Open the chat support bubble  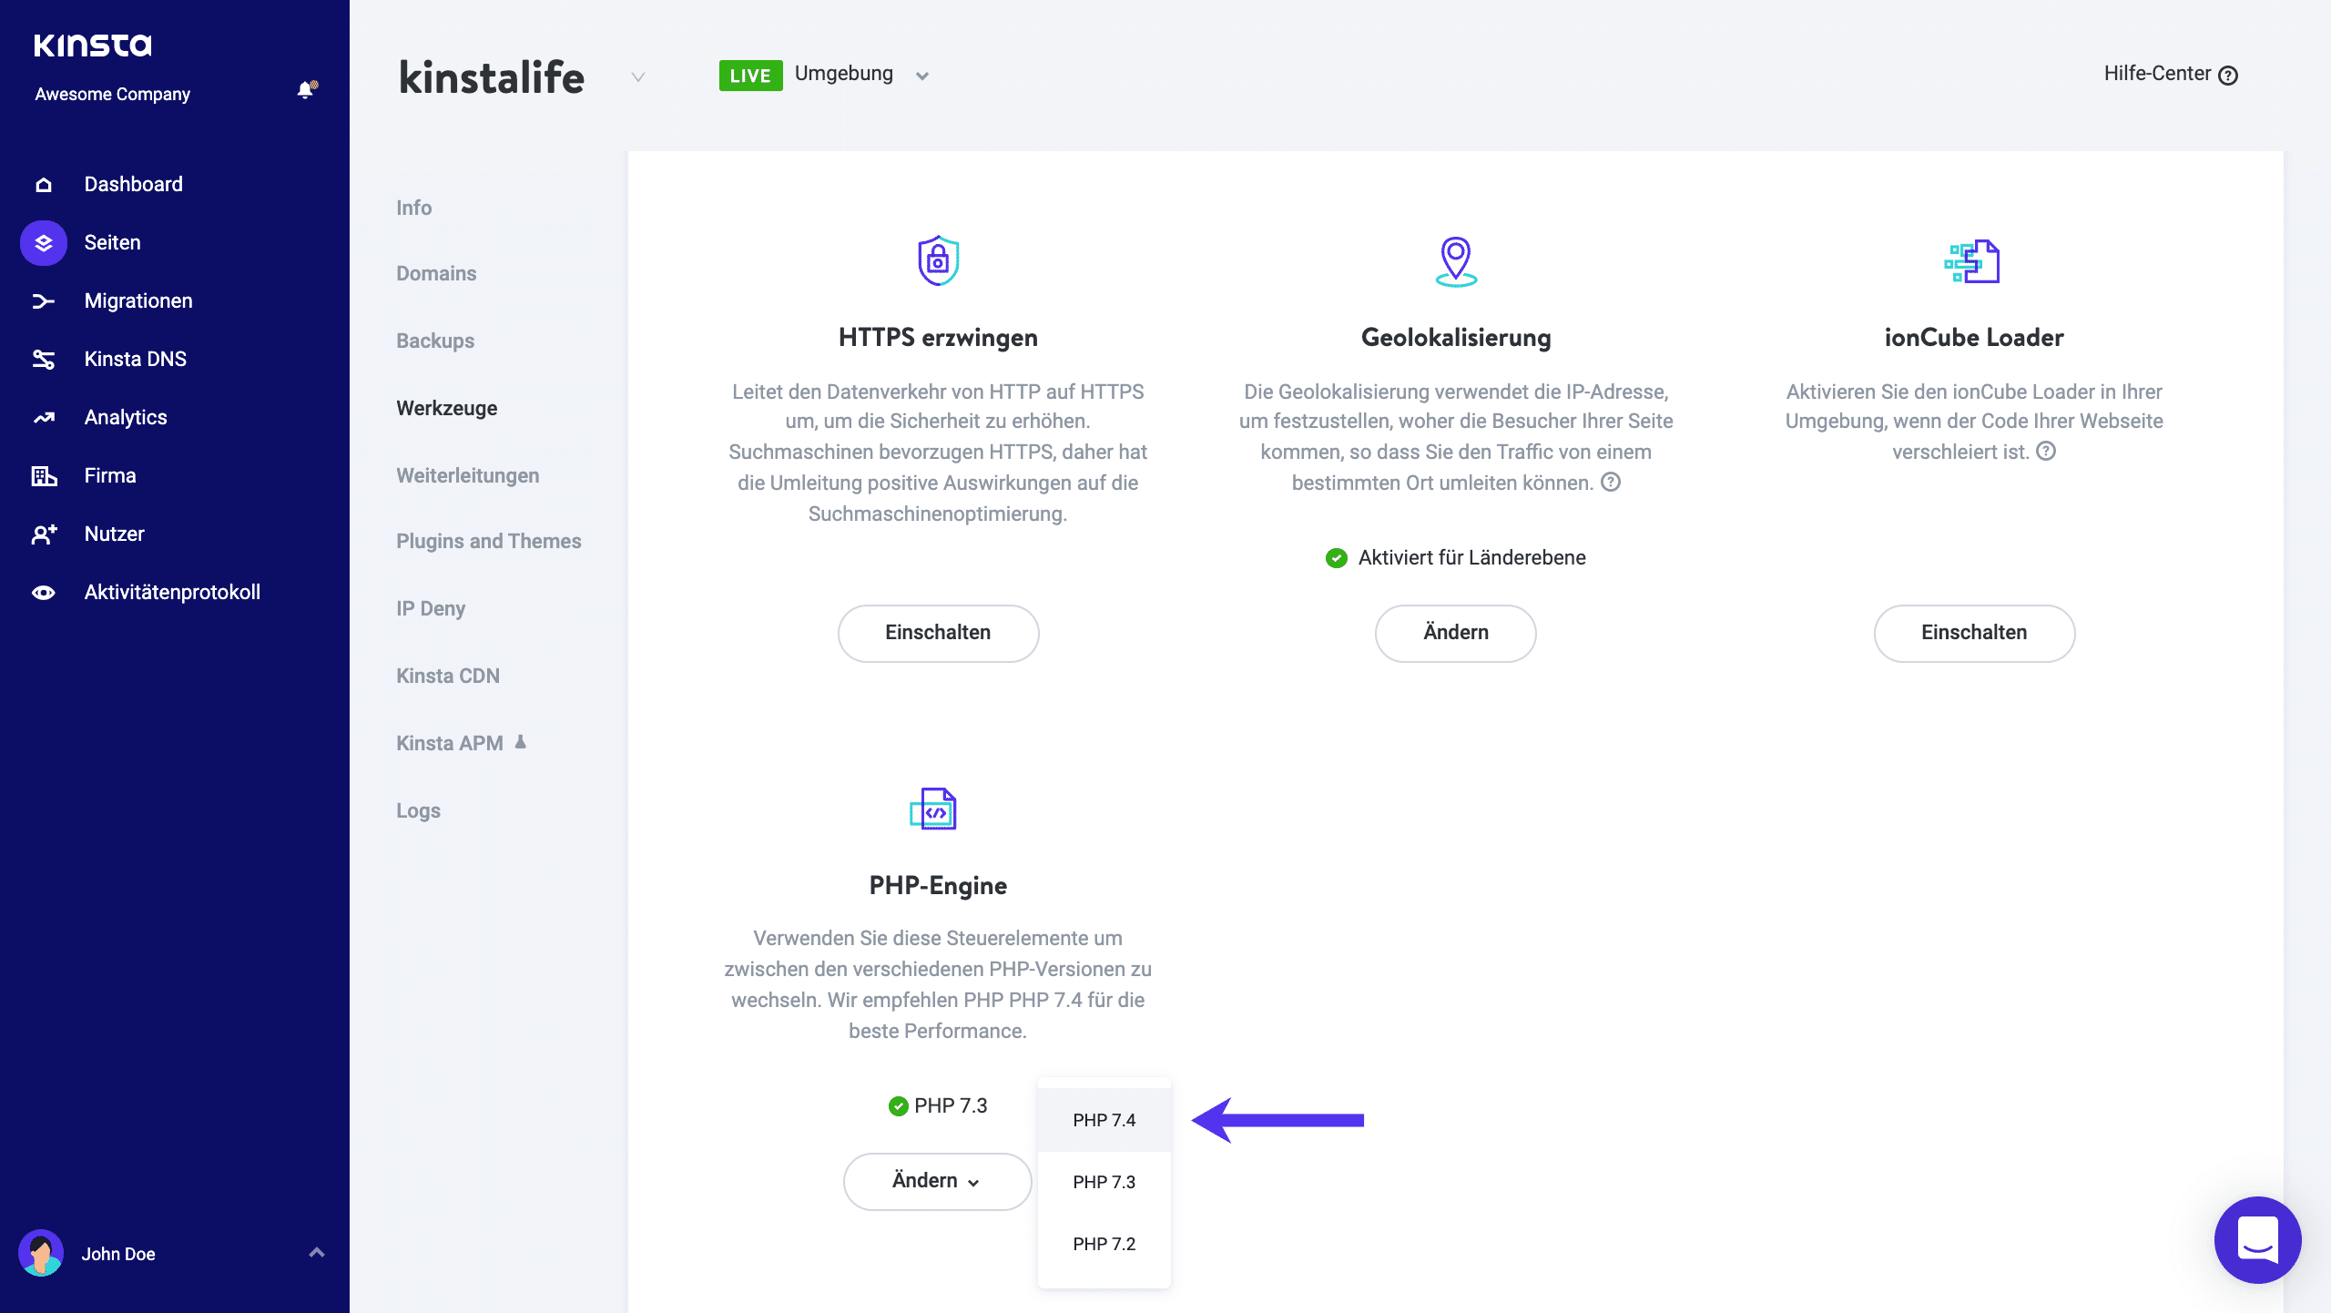pyautogui.click(x=2258, y=1240)
